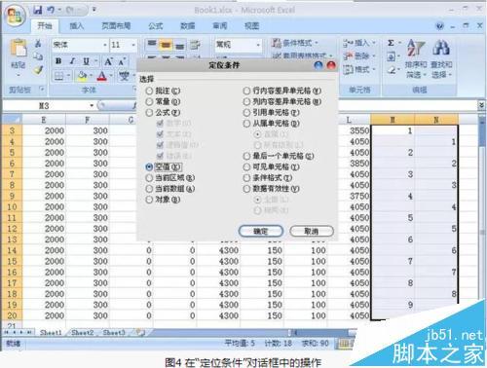The width and height of the screenshot is (487, 368).
Task: Click the 变 phonetic guide icon
Action: click(x=124, y=77)
